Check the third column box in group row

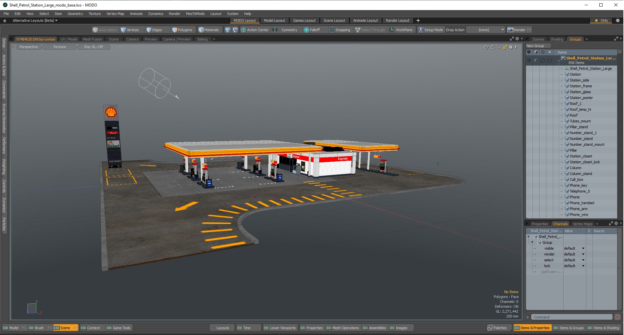pos(543,60)
